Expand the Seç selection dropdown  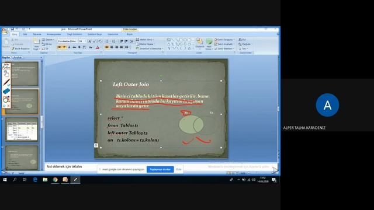click(x=247, y=48)
